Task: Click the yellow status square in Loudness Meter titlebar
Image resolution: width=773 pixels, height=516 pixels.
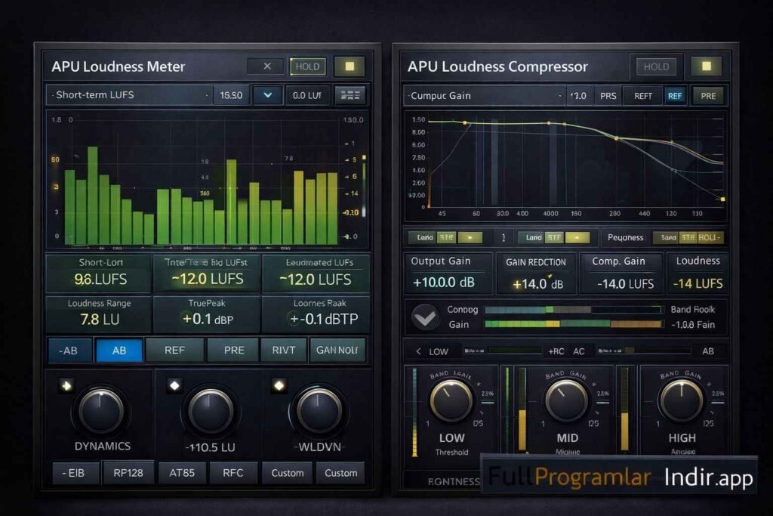Action: pyautogui.click(x=349, y=66)
